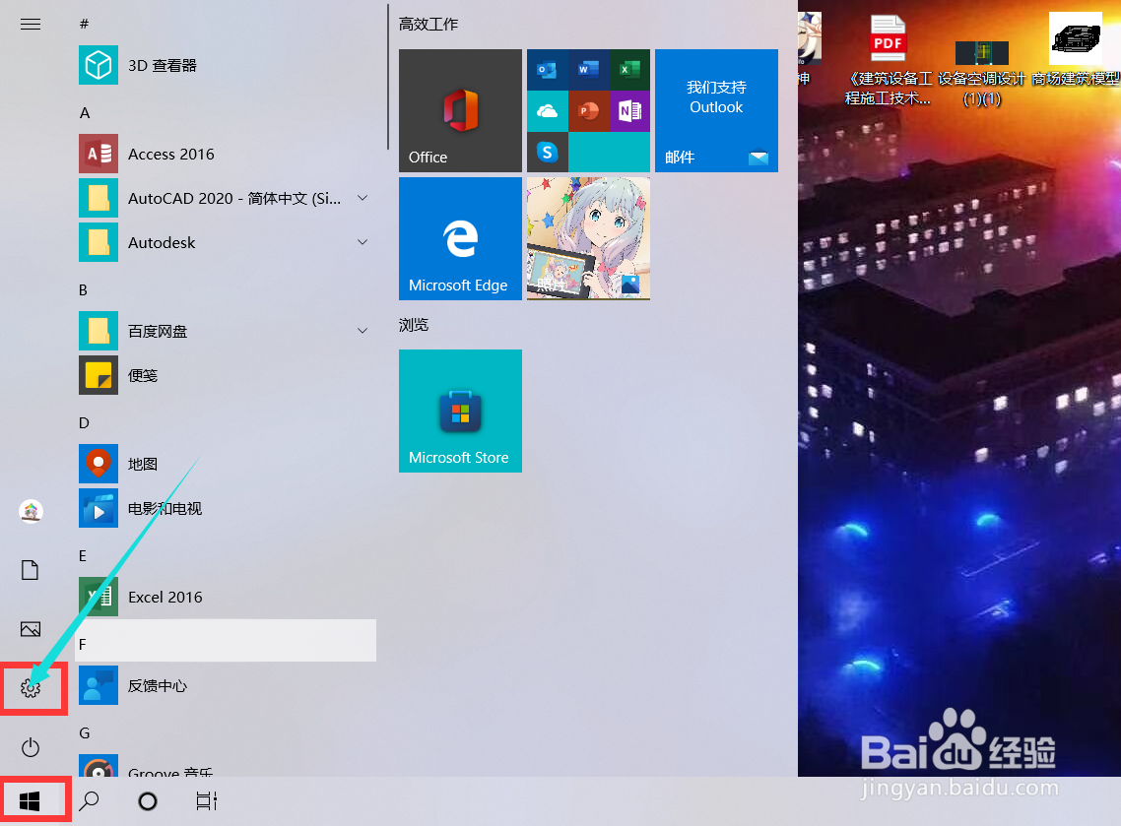Open Cortana circle on the taskbar
Screen dimensions: 1121x826
click(148, 801)
